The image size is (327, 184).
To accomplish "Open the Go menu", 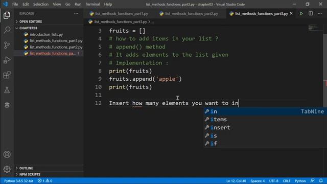I will 67,4.
